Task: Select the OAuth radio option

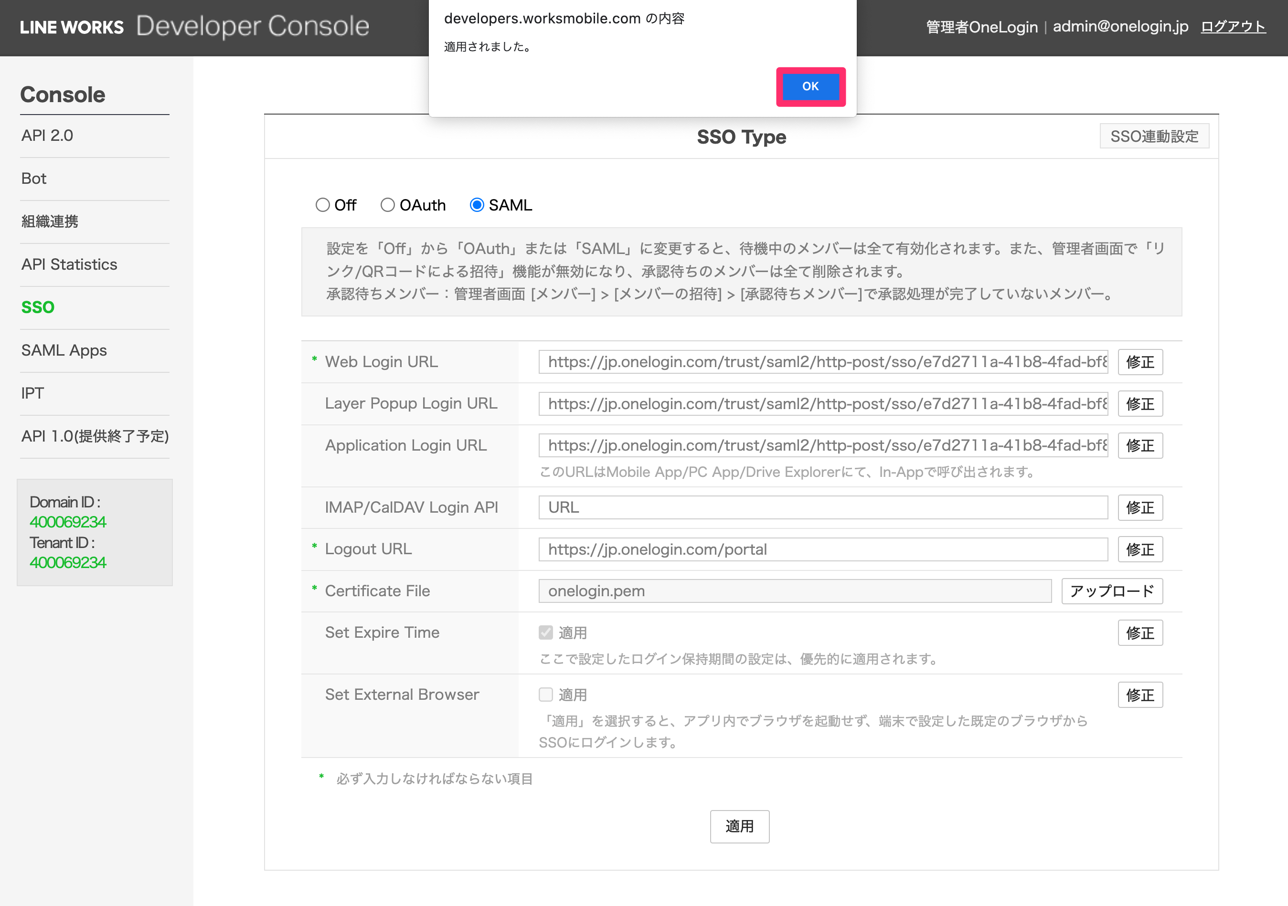Action: pos(388,205)
